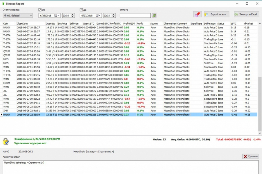Open calendar picker for 6/27/2018 date
262x174 pixels.
tap(98, 15)
